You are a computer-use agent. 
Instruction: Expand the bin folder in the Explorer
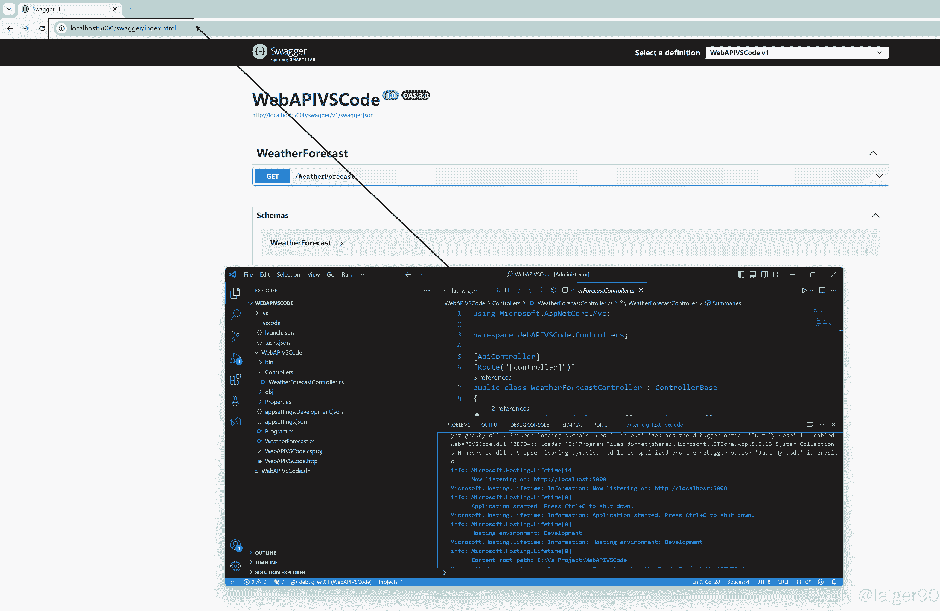click(x=269, y=362)
